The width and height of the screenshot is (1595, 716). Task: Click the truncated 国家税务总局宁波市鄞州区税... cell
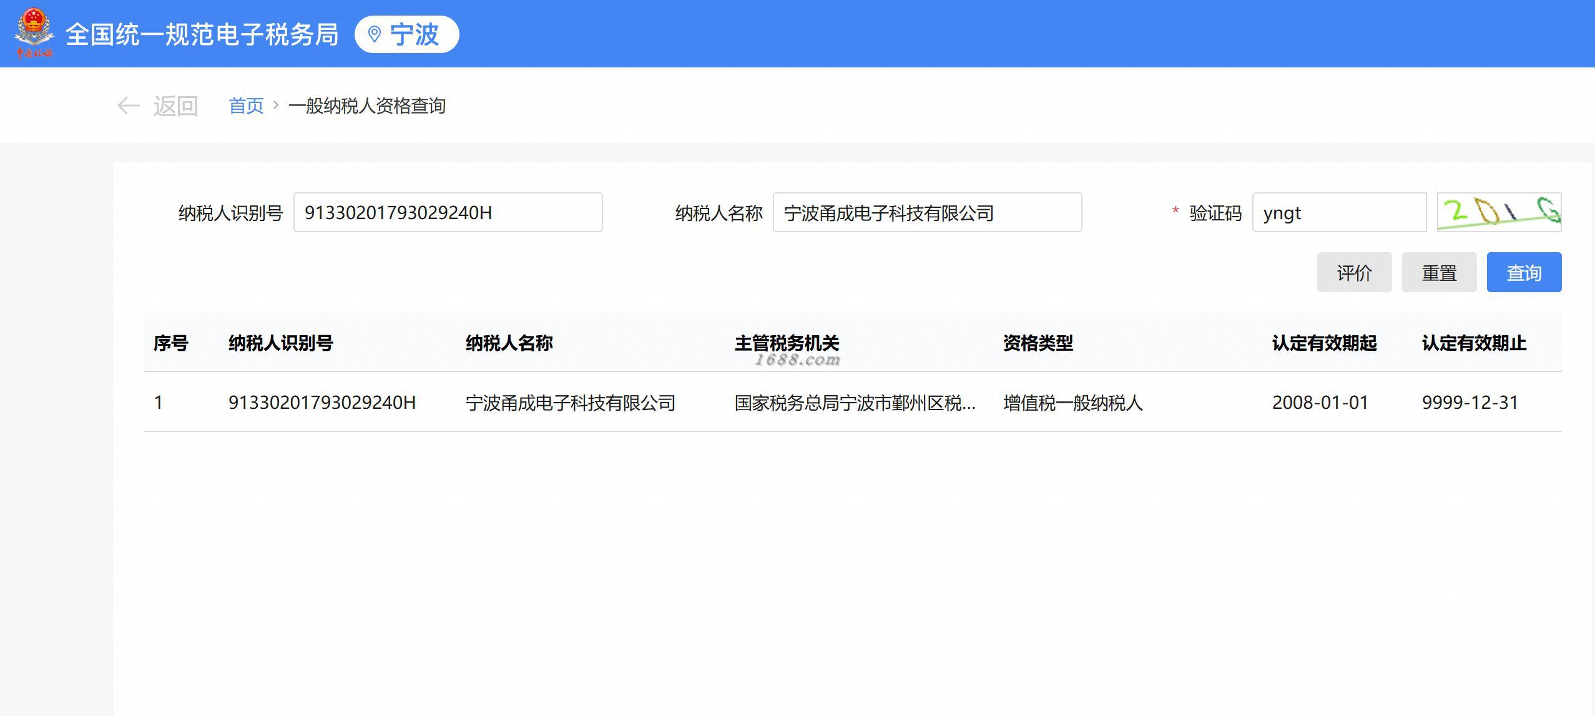(855, 403)
